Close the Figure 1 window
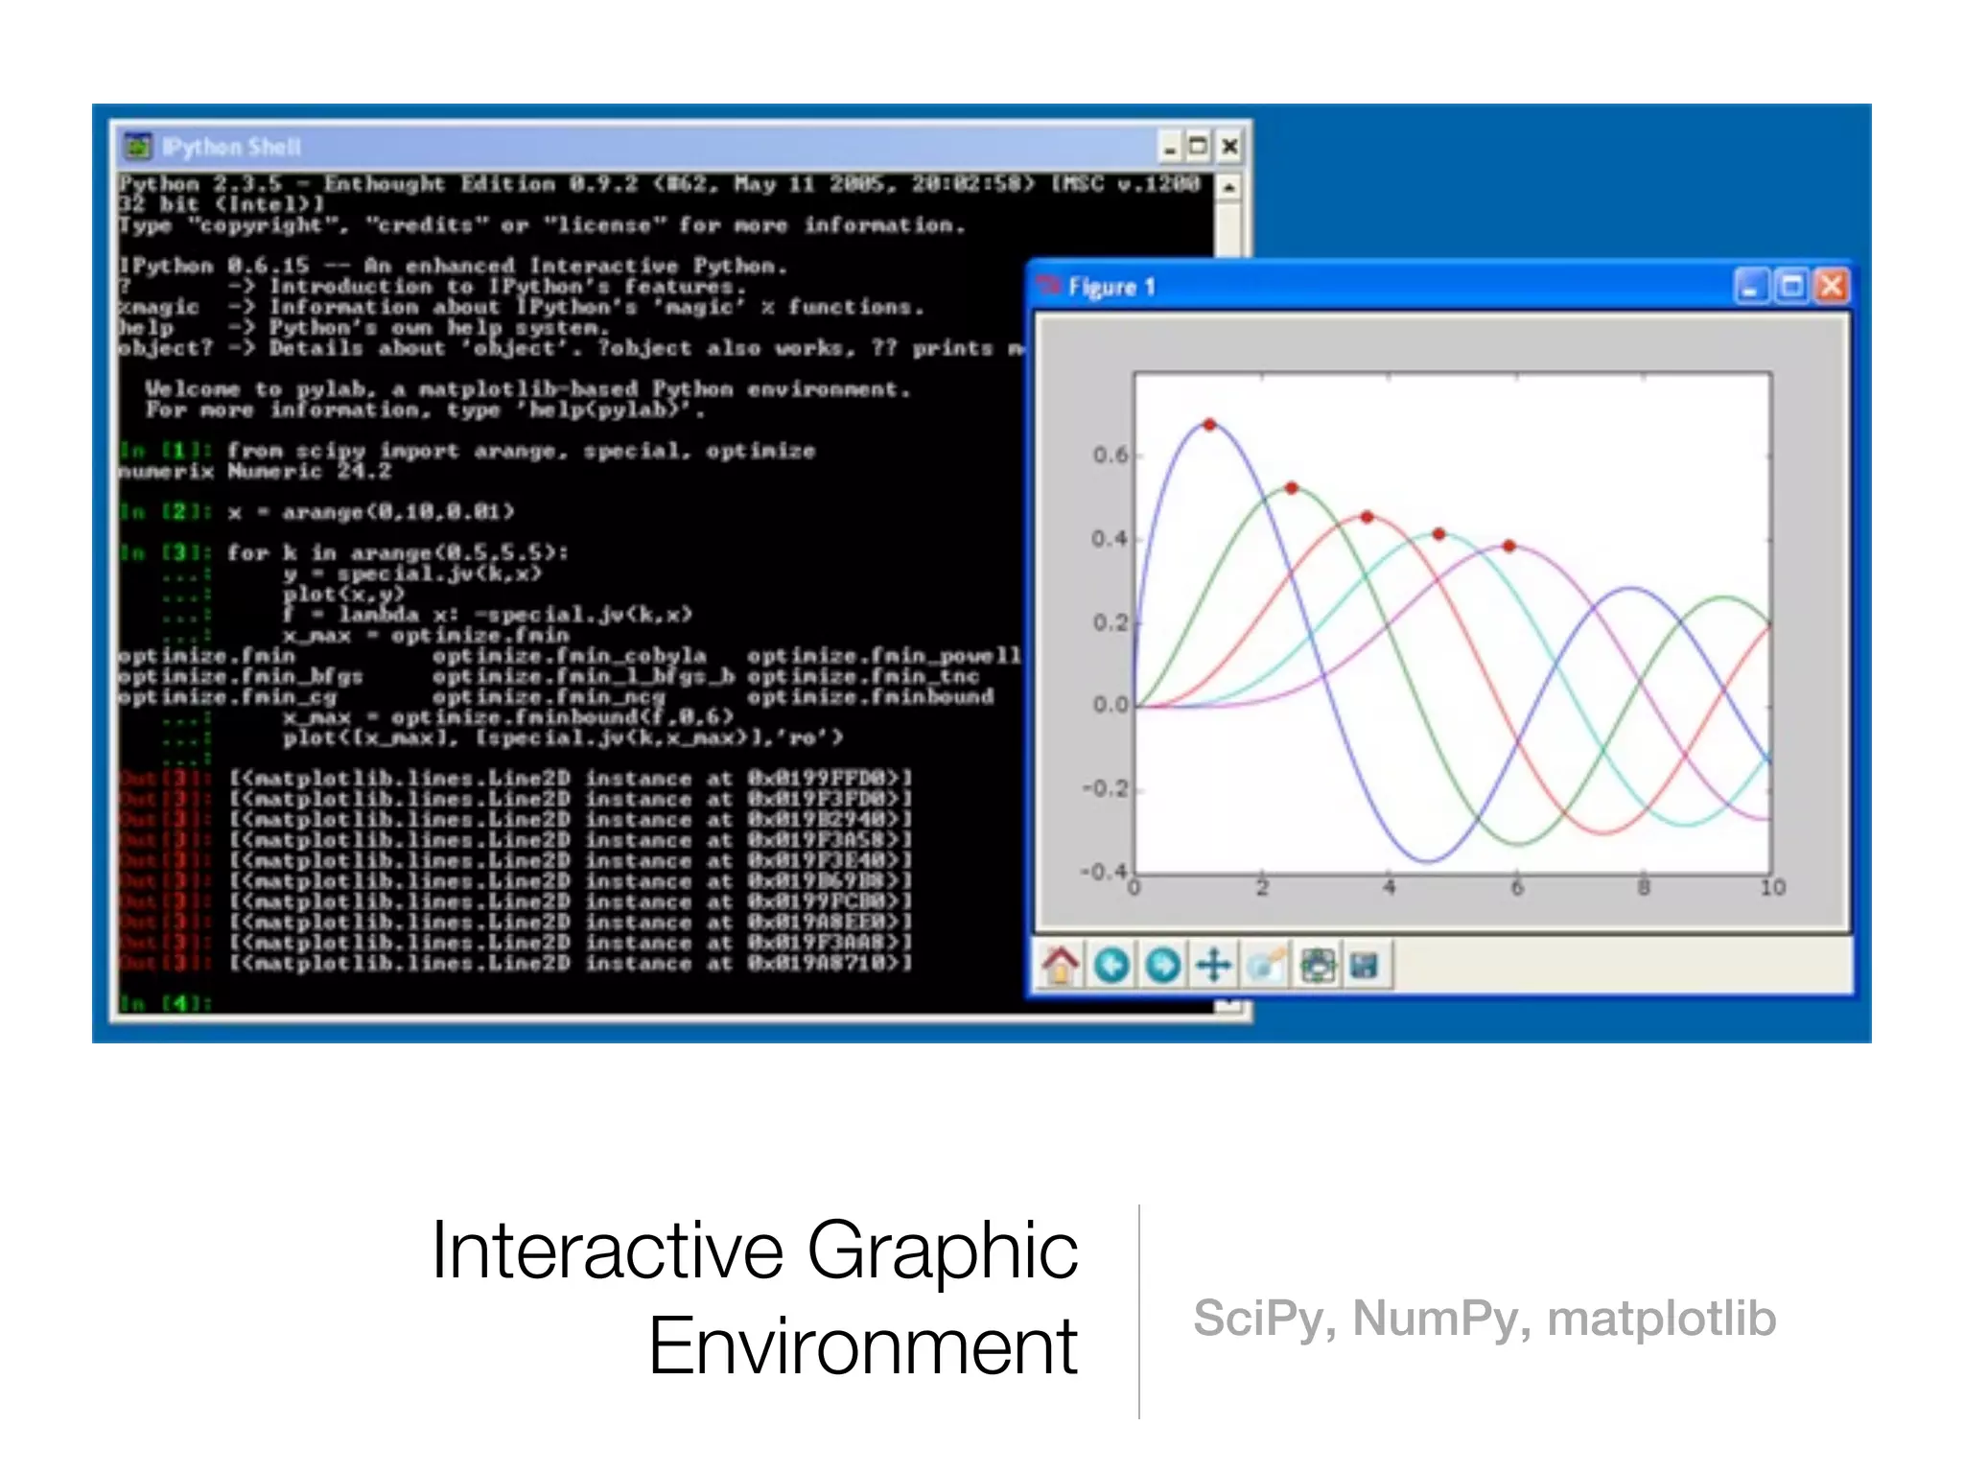 1832,287
